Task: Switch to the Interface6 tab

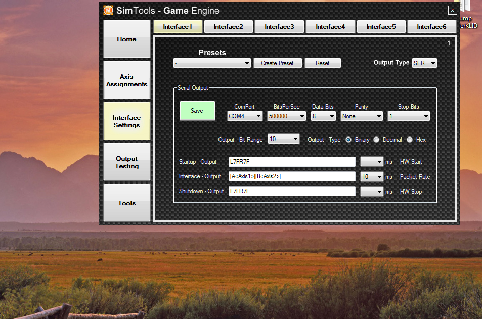Action: pyautogui.click(x=431, y=27)
